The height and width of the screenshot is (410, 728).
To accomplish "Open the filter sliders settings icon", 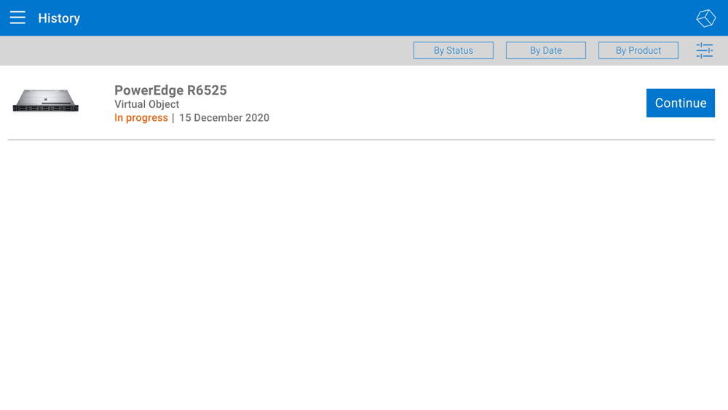I will point(704,50).
